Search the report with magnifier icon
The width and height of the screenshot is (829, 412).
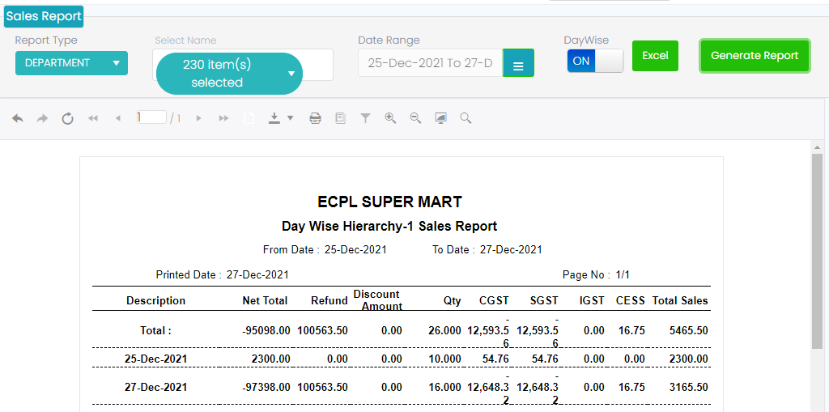466,118
